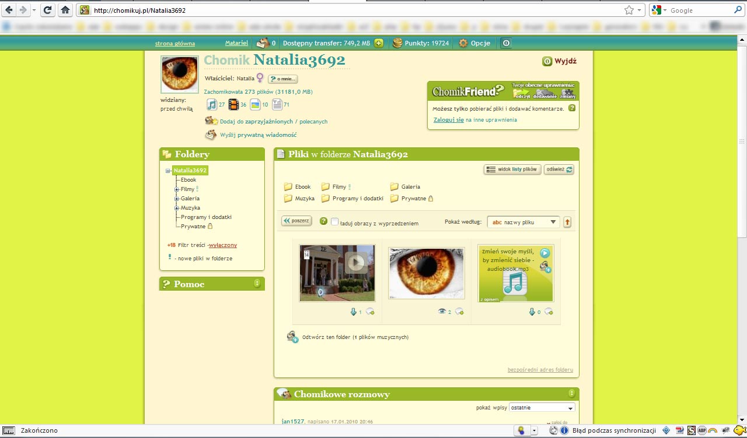Click the download arrow under the audiobook tile

click(532, 312)
